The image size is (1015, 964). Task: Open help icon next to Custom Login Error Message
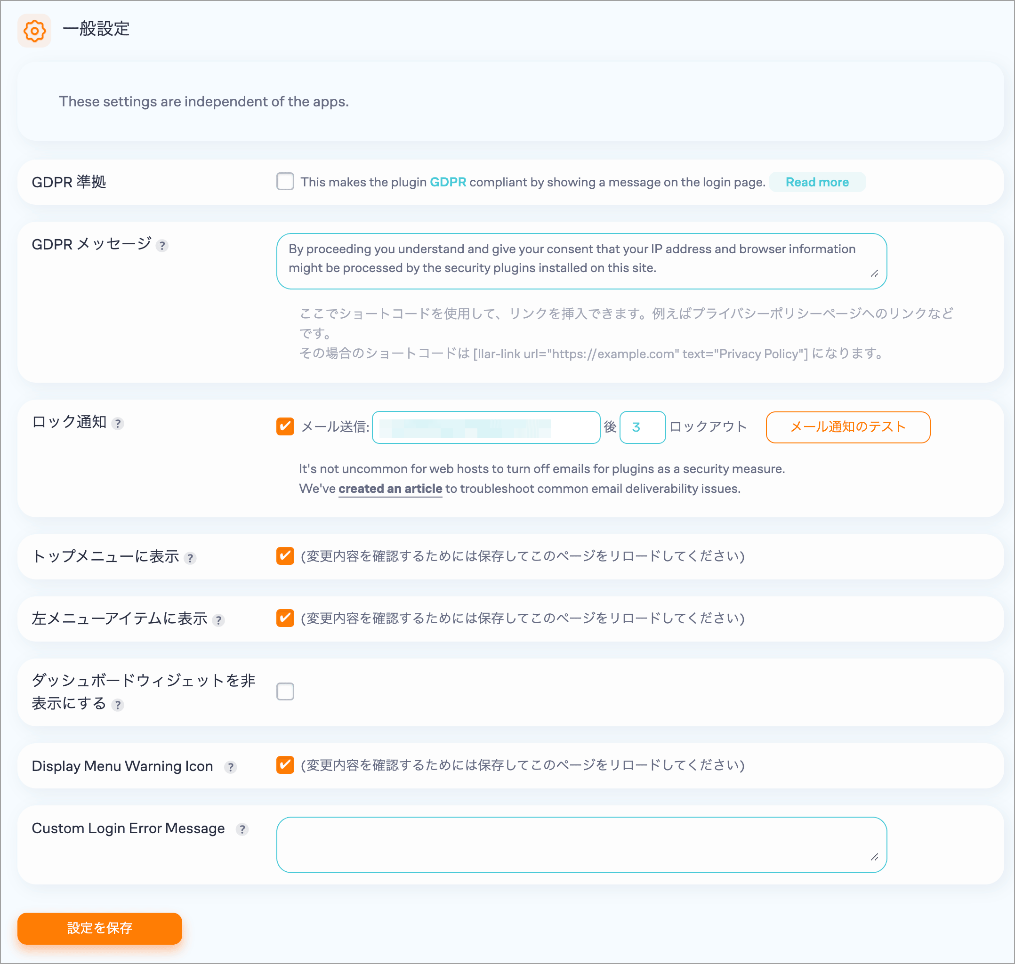[x=242, y=829]
